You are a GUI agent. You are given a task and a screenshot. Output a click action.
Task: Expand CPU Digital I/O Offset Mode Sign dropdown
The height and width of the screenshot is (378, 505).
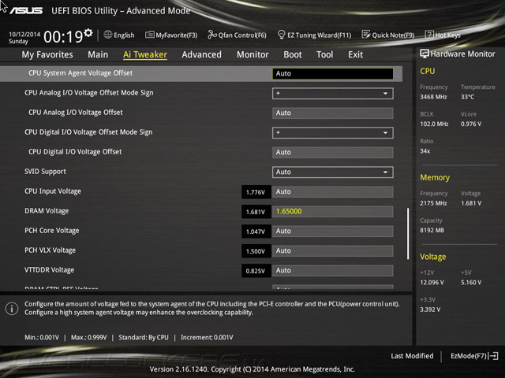332,133
